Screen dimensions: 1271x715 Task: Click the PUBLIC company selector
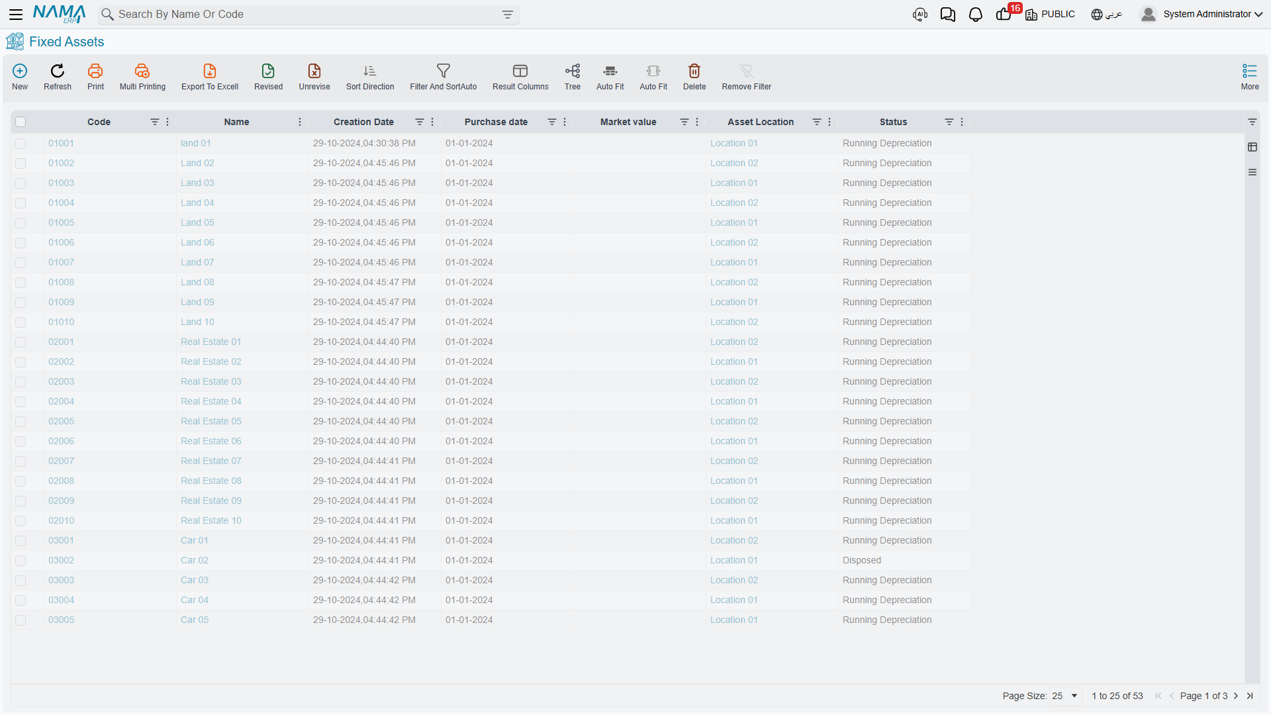(1051, 15)
